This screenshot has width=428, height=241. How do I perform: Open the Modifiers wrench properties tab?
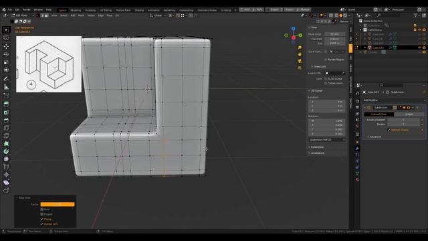pos(357,149)
